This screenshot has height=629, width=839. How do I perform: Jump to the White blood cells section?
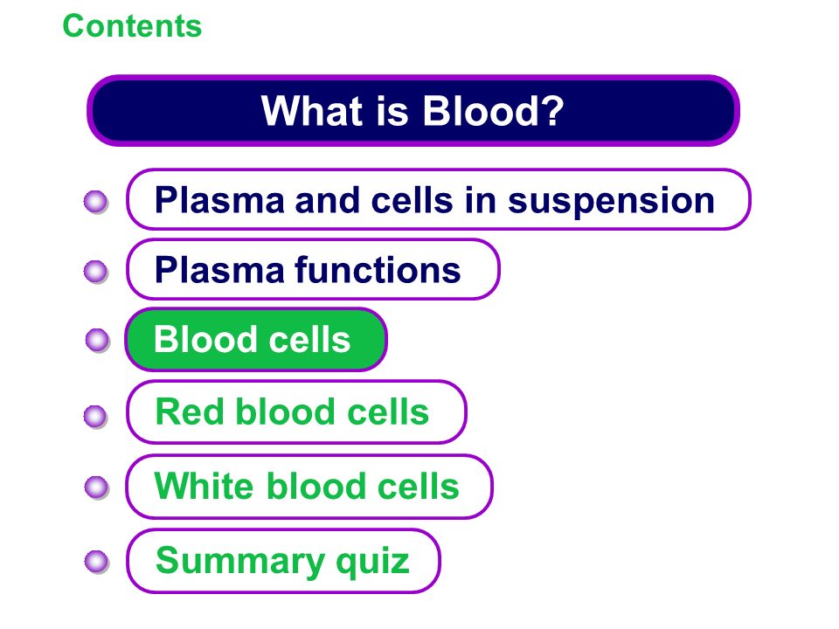[309, 487]
